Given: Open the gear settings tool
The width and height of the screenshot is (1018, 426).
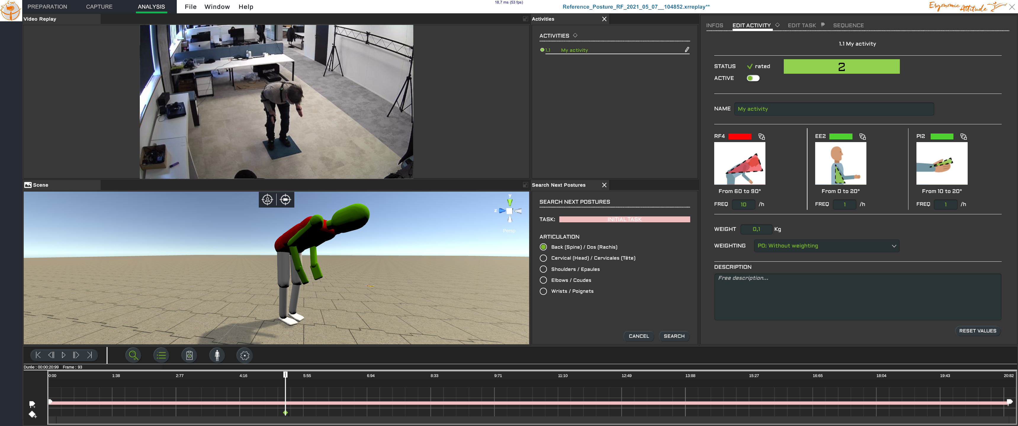Looking at the screenshot, I should pos(245,355).
